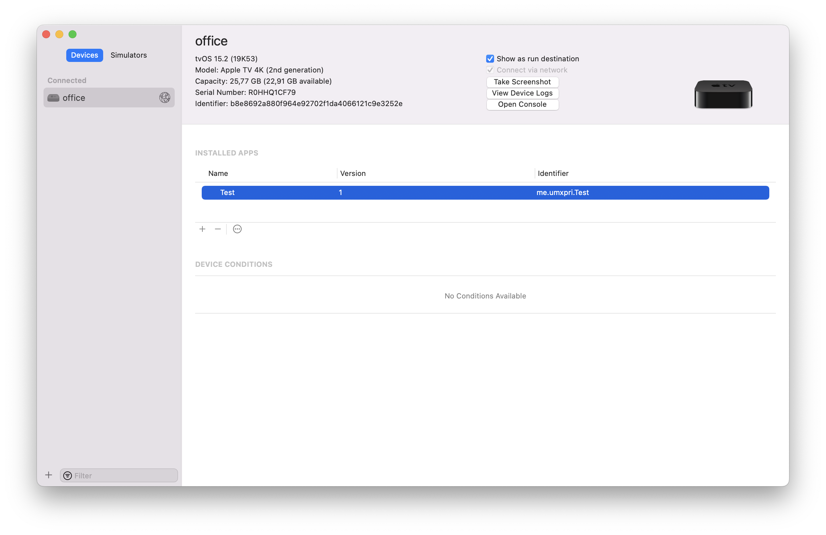Click the Open Console button
This screenshot has width=826, height=535.
point(522,104)
